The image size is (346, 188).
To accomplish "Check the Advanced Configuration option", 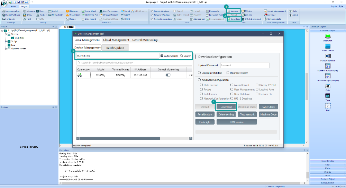I will [x=199, y=80].
